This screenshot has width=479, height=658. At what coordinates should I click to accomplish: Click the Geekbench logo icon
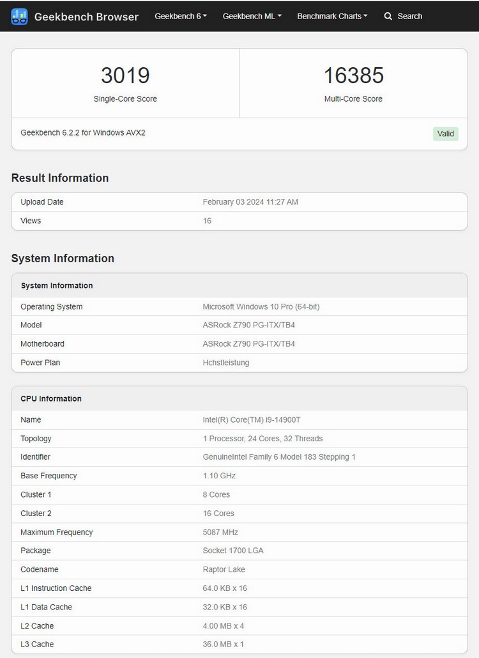click(19, 17)
